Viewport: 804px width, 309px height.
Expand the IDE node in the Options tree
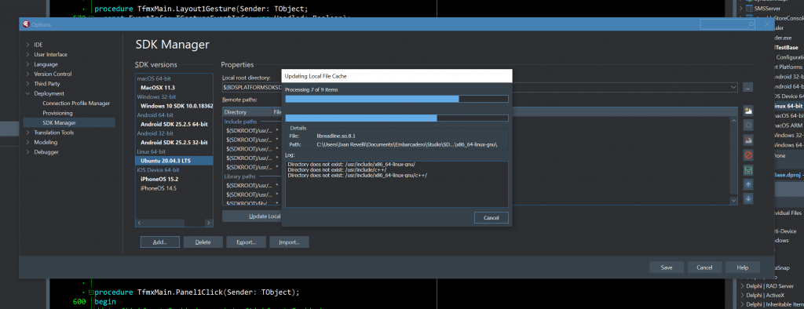(27, 45)
